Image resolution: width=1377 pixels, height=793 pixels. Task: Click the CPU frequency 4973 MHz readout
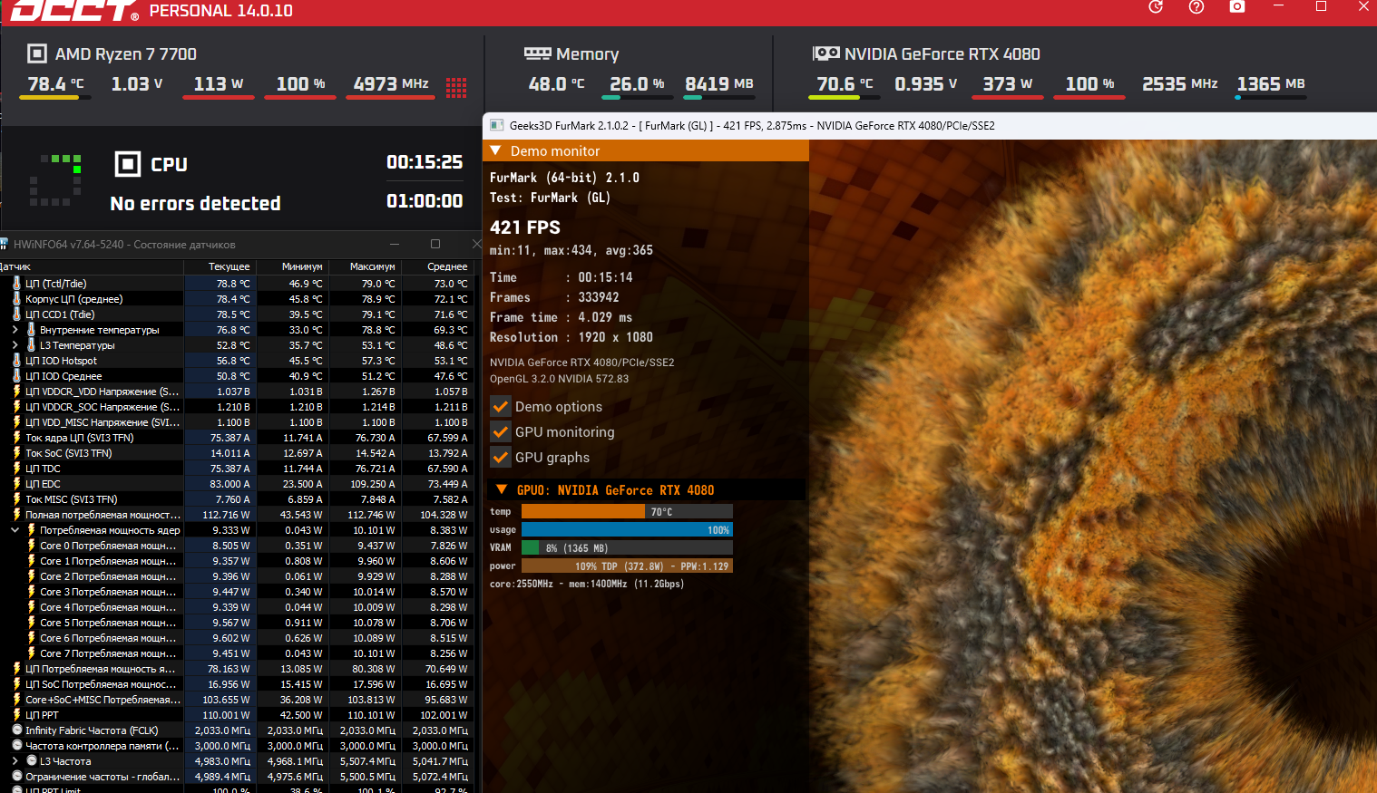click(391, 84)
